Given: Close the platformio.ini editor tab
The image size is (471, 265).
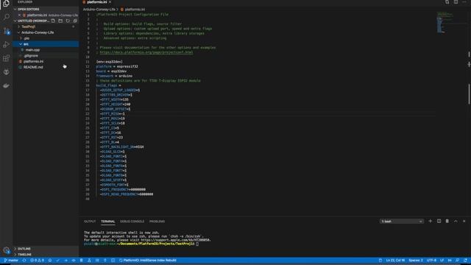Looking at the screenshot, I should 110,1.
